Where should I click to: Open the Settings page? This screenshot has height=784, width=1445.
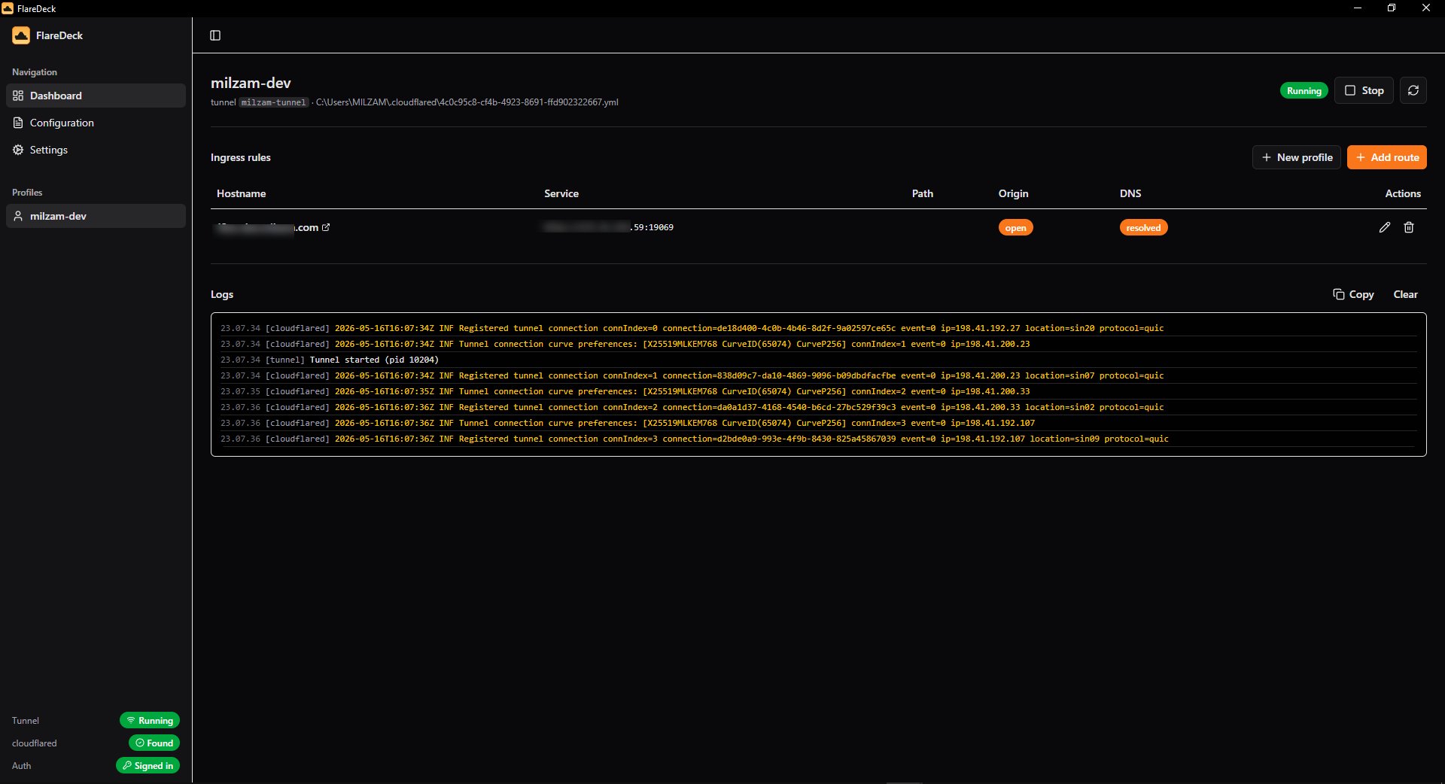[96, 150]
